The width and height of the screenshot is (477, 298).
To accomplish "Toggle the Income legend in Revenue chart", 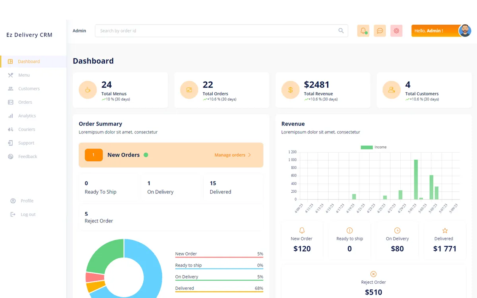I will pyautogui.click(x=373, y=147).
